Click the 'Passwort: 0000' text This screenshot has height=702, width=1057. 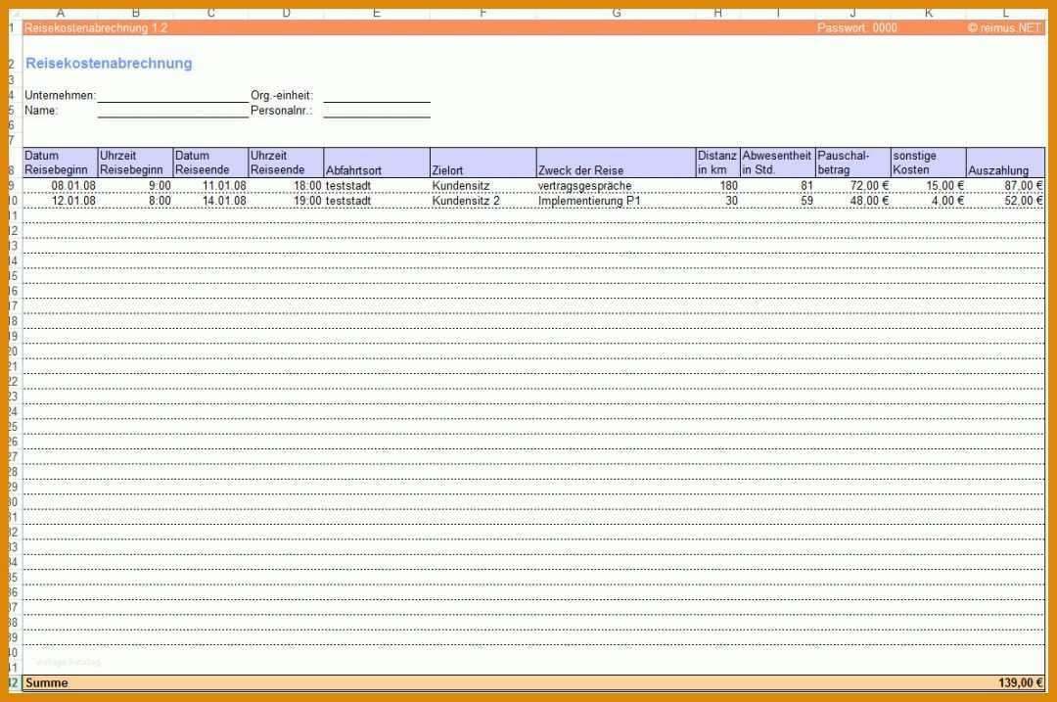click(x=856, y=27)
